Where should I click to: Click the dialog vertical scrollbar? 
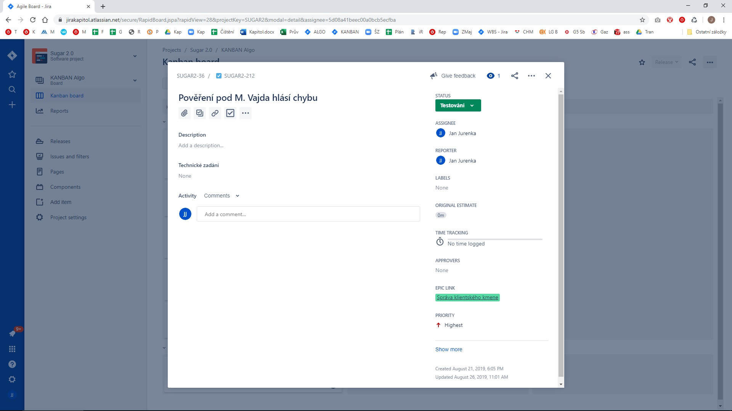[561, 236]
